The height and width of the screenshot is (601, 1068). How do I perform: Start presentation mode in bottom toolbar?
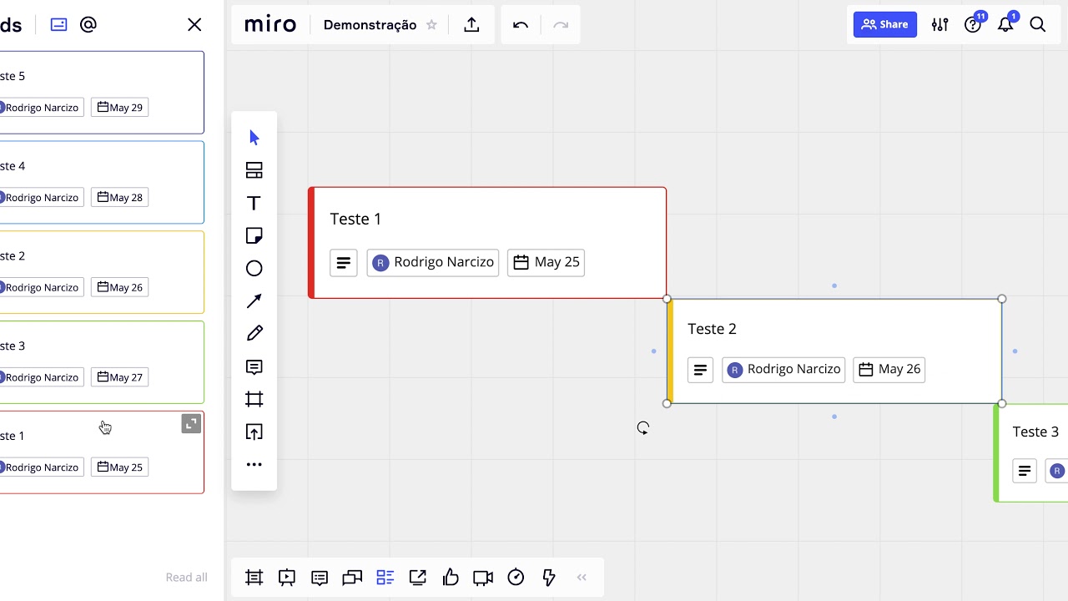click(287, 577)
